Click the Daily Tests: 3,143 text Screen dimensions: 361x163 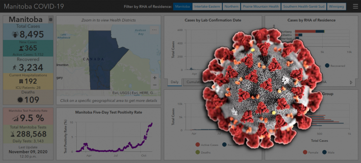click(28, 141)
